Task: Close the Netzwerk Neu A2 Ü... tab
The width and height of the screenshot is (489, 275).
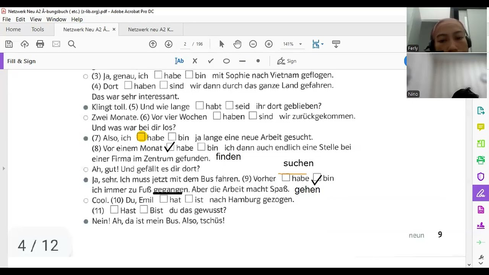Action: pos(114,29)
